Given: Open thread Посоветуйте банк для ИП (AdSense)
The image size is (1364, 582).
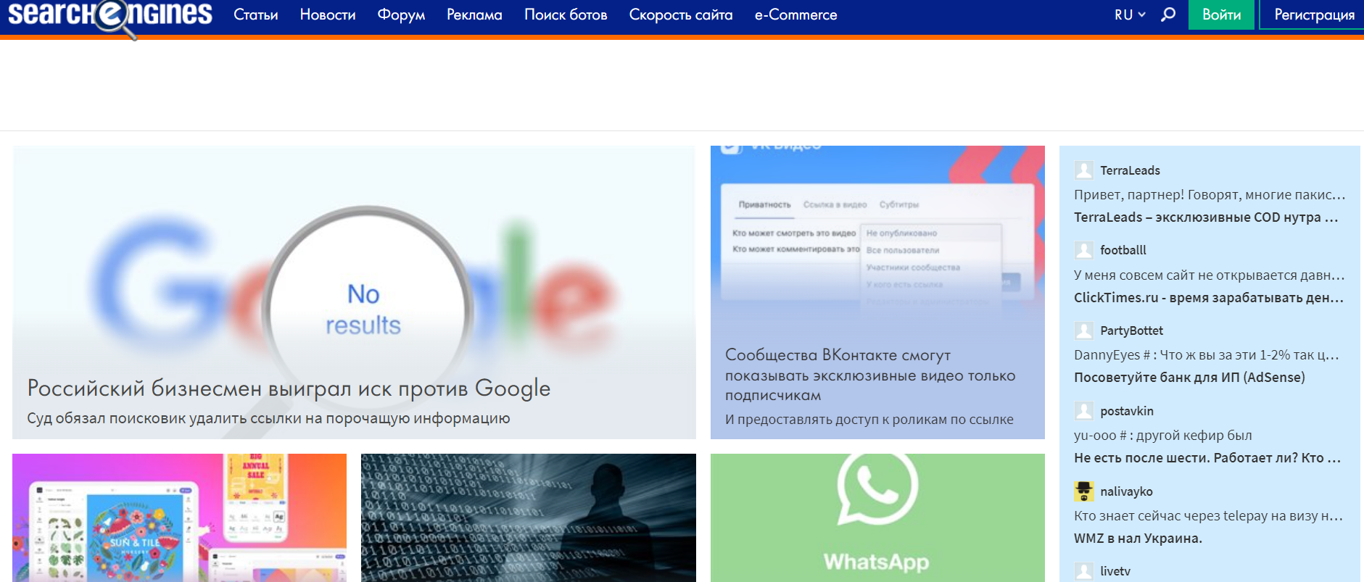Looking at the screenshot, I should click(x=1189, y=378).
